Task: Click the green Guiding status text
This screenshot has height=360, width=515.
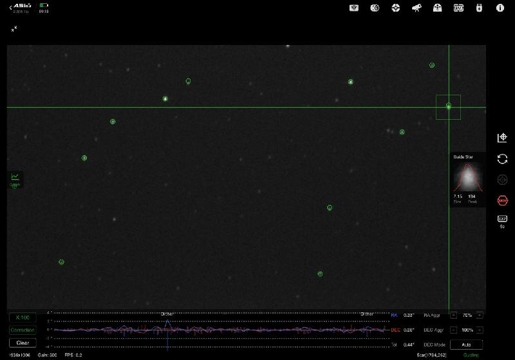Action: [471, 355]
